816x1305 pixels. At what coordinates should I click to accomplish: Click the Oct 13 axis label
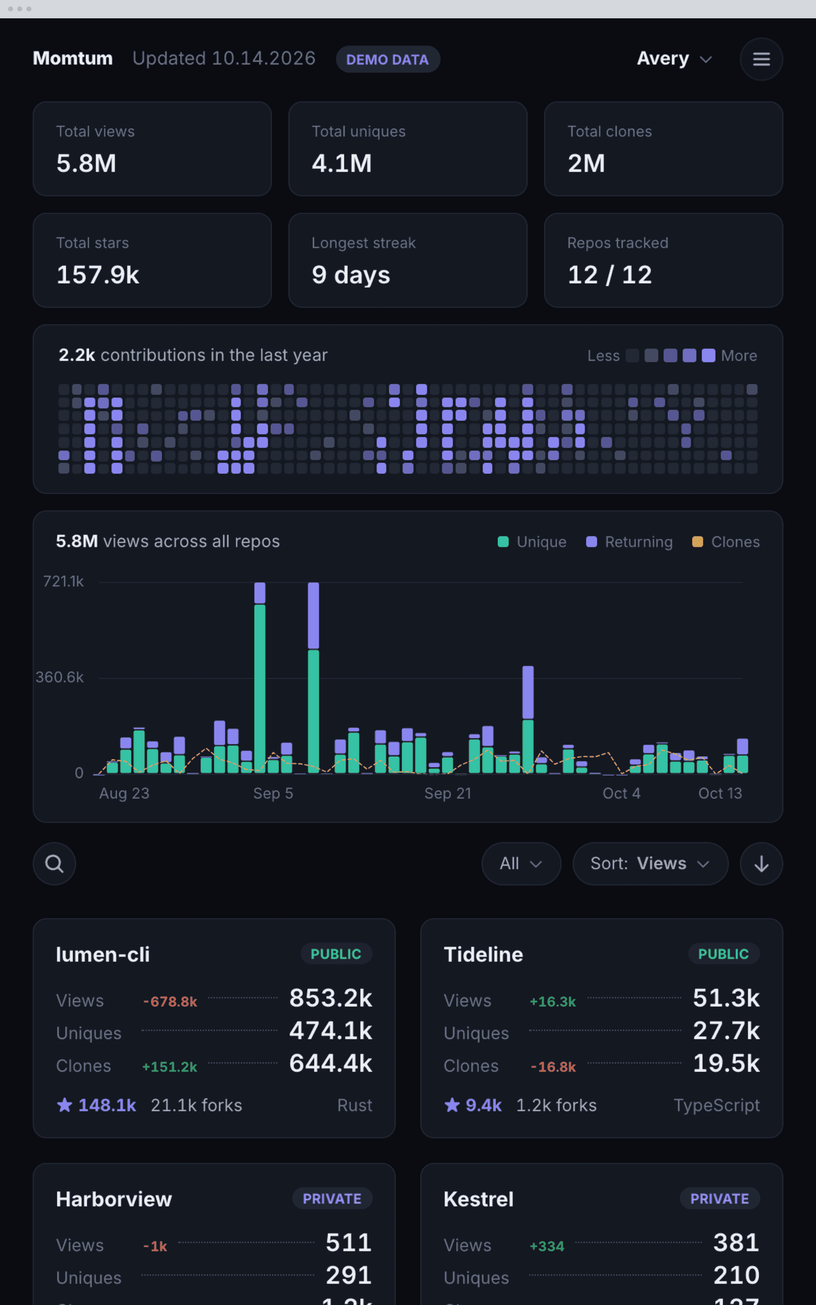720,793
